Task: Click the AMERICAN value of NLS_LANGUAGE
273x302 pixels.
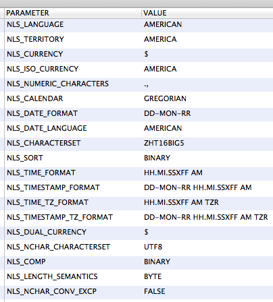Action: point(163,24)
